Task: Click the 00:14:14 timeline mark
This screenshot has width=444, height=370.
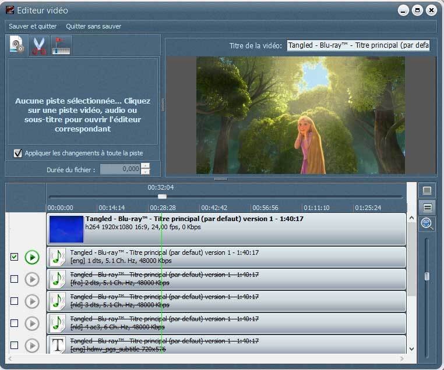Action: click(x=111, y=208)
